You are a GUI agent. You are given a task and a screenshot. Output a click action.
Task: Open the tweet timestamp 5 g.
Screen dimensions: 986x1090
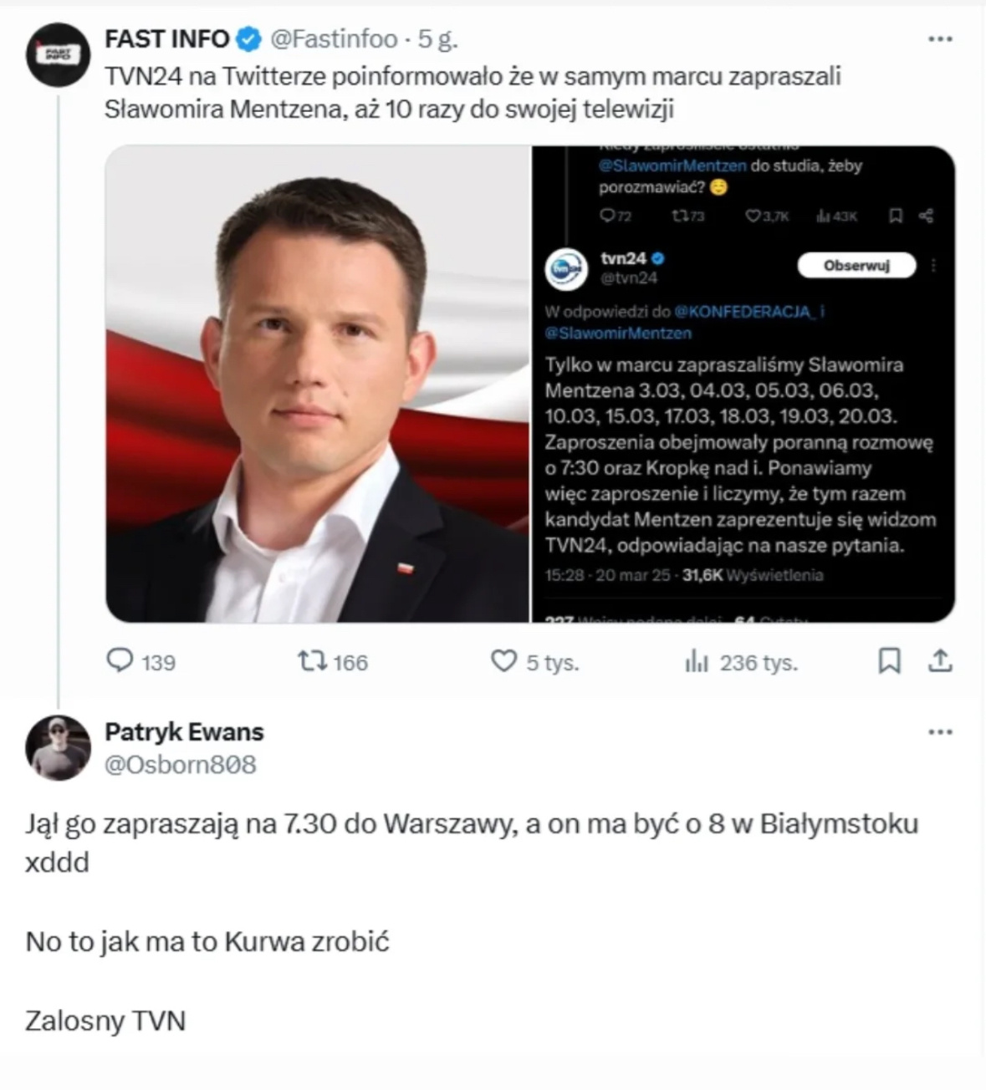click(x=438, y=38)
